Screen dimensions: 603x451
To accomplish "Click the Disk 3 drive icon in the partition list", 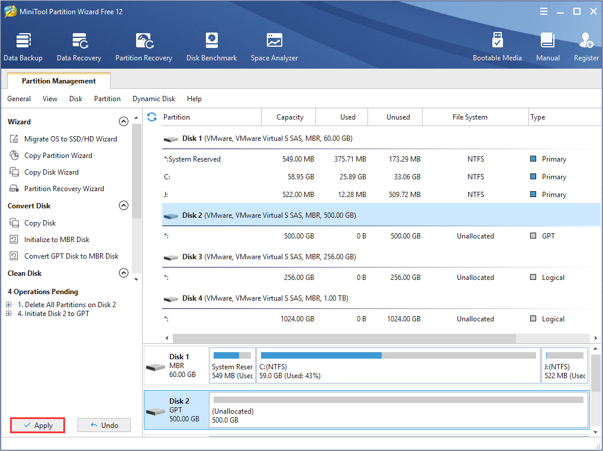I will pyautogui.click(x=171, y=257).
